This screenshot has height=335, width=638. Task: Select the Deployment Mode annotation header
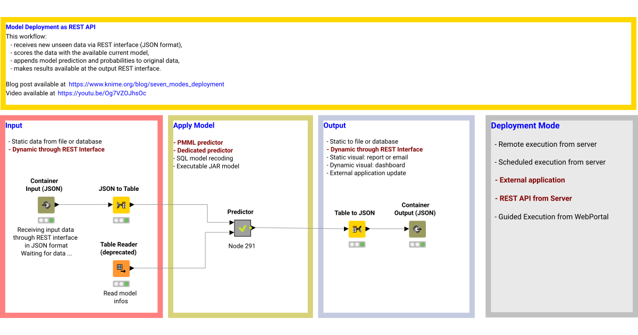point(525,125)
